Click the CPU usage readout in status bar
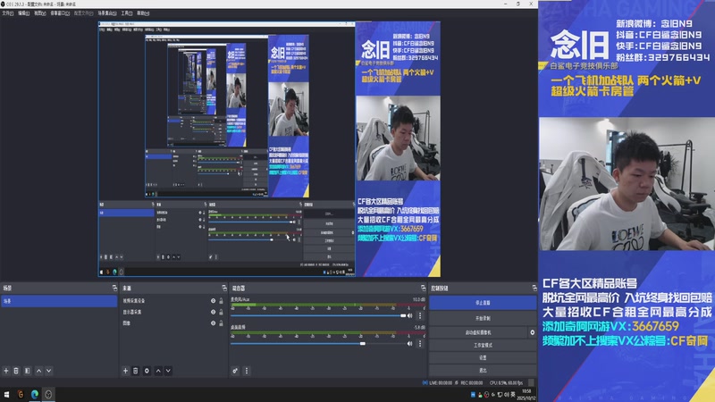Screen dimensions: 715x402 point(506,383)
